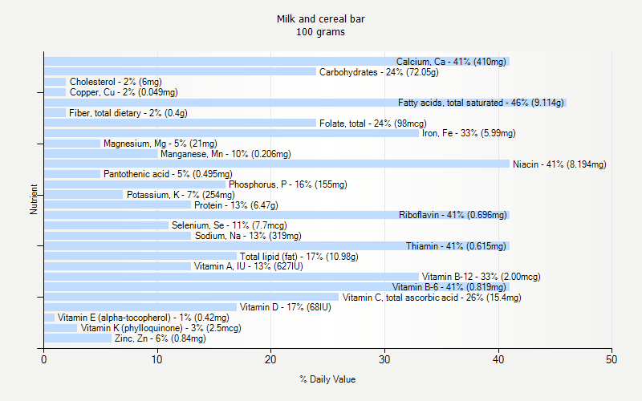Click the blue Niacin bar

[x=277, y=164]
